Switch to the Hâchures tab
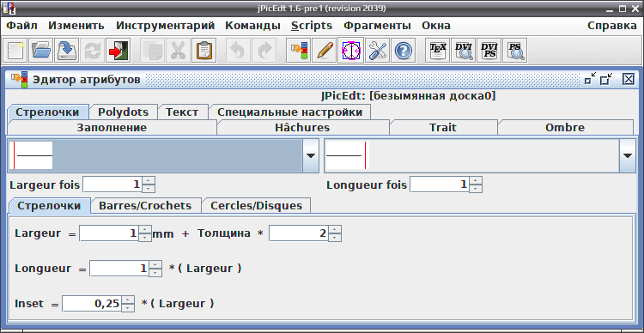 click(x=302, y=127)
